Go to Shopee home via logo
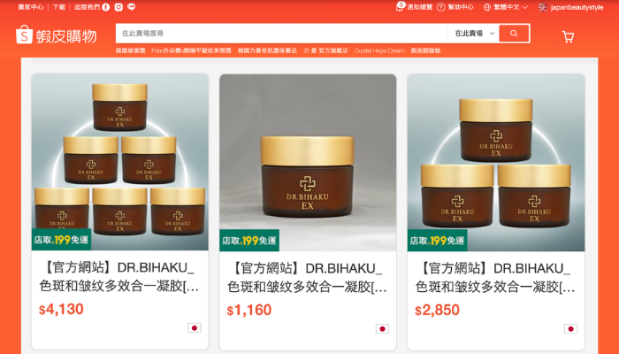The image size is (619, 354). click(56, 35)
